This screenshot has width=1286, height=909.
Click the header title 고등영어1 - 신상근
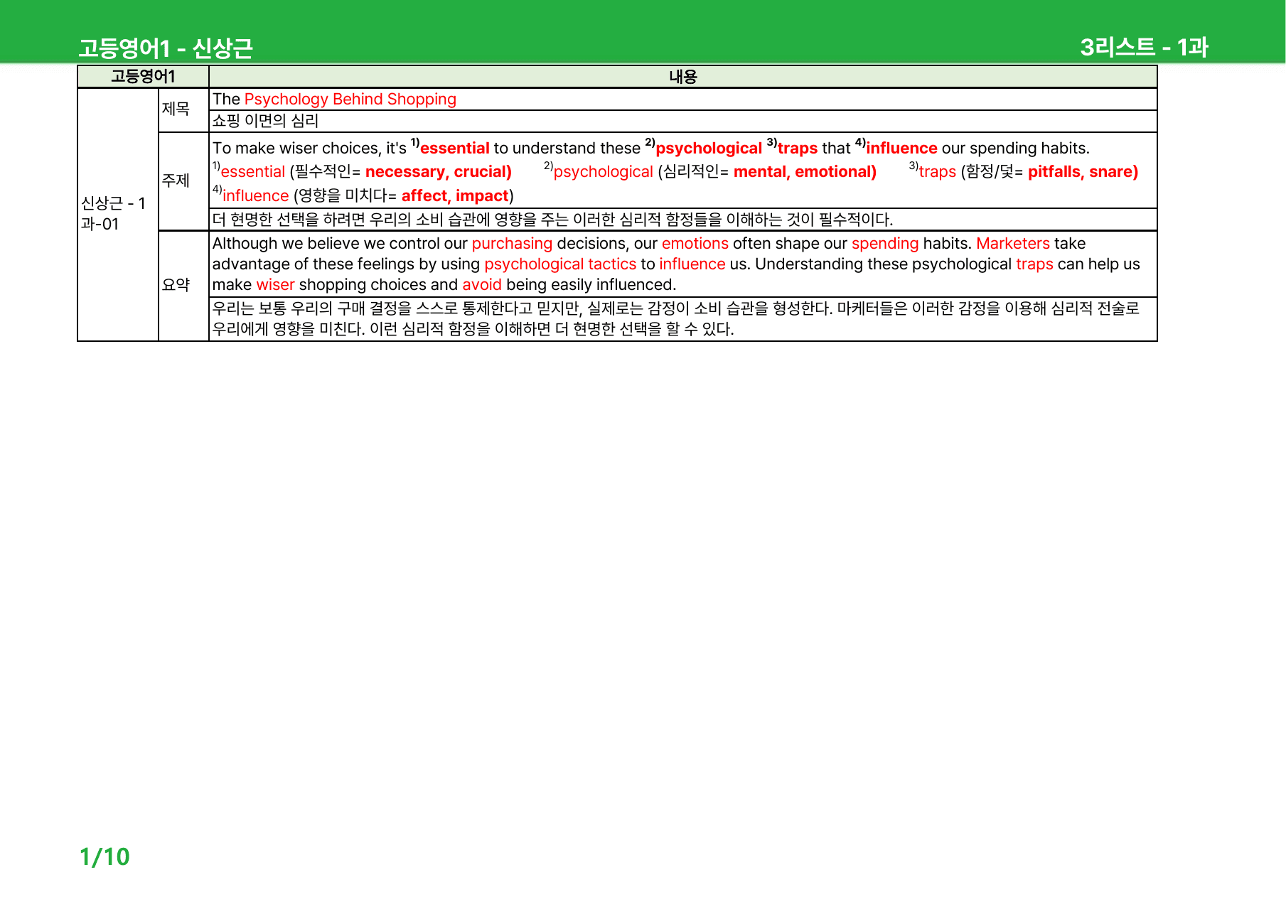tap(166, 48)
